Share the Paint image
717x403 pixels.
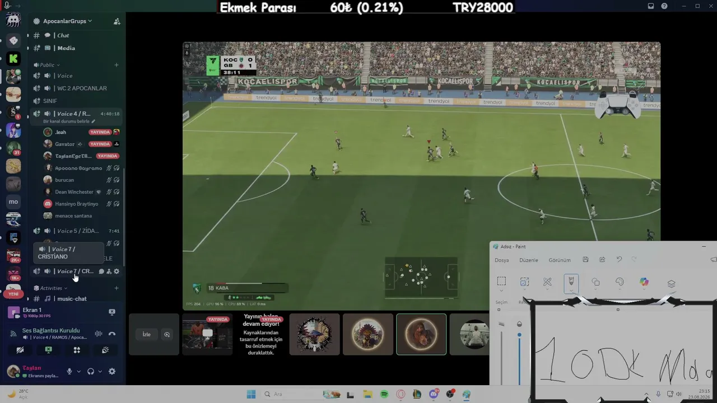pyautogui.click(x=602, y=260)
